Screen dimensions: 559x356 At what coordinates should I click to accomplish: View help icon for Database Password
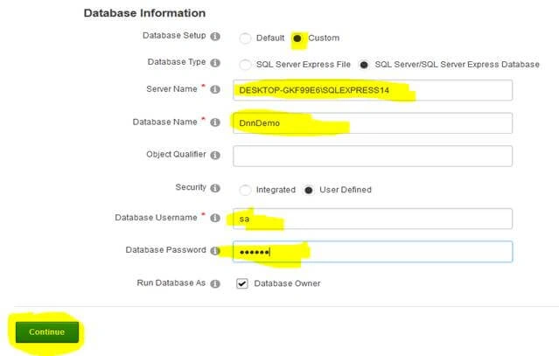coord(215,250)
